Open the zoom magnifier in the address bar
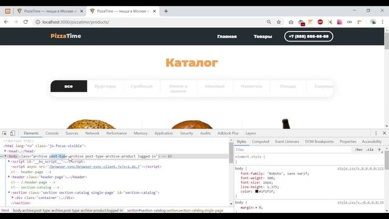 click(x=269, y=22)
